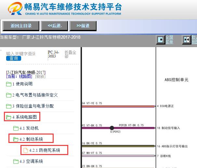Click pin 18 制动信号输入 label

pyautogui.click(x=168, y=128)
